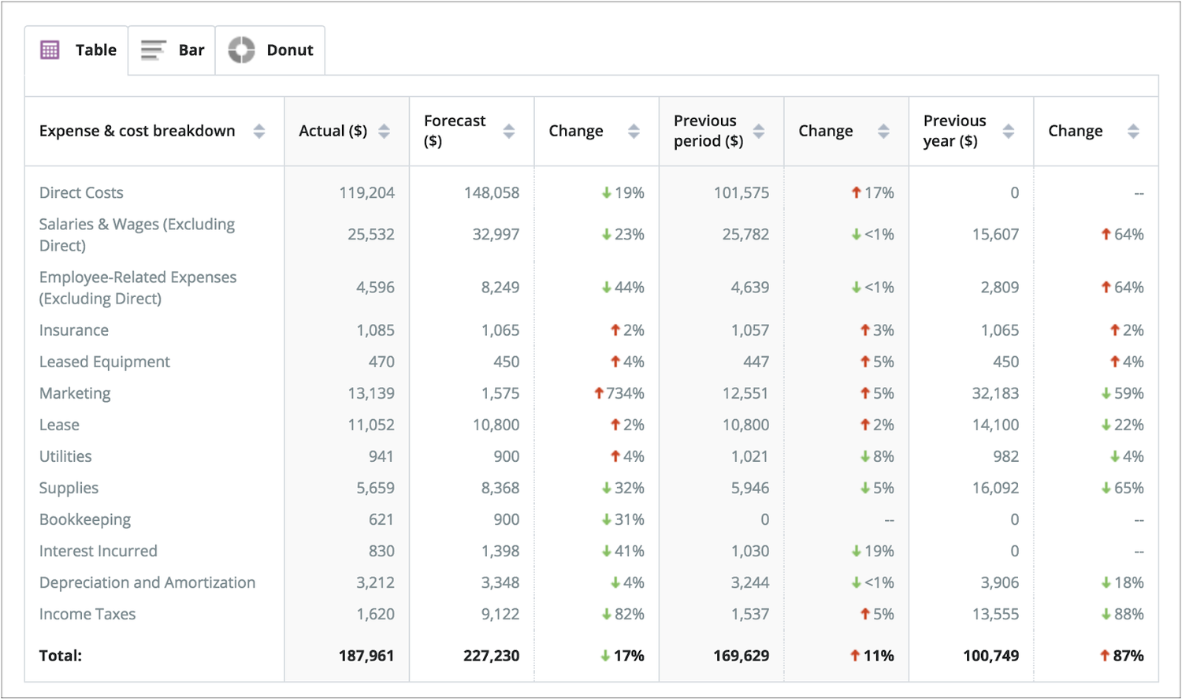Click the sort icon on Actual ($) column

[384, 132]
